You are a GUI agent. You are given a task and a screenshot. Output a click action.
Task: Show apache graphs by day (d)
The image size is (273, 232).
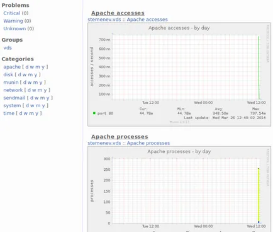point(27,67)
